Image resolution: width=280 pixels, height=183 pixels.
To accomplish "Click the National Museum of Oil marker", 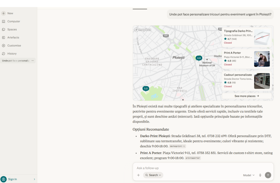I will pyautogui.click(x=207, y=59).
